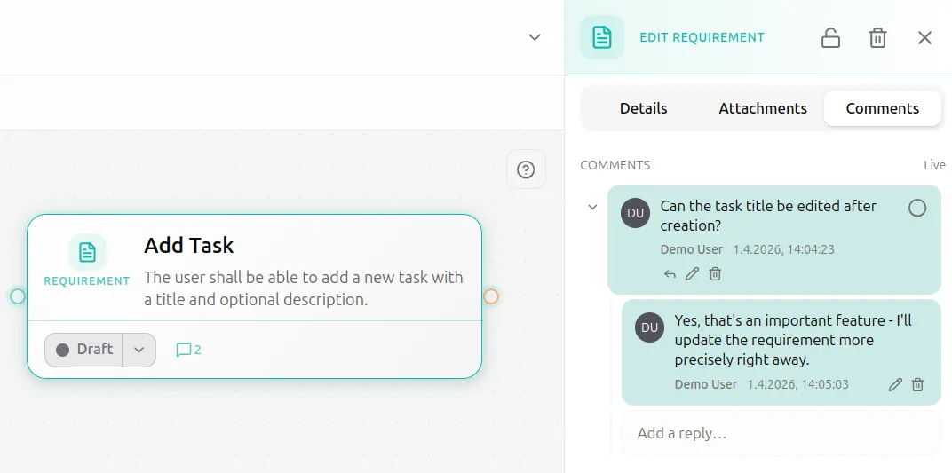Open the help question mark icon
The image size is (952, 473).
[x=526, y=169]
